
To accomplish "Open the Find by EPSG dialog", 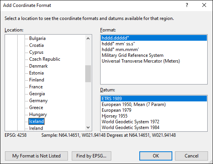I will coord(91,156).
